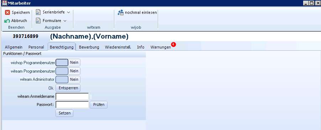Click the red Warnungen badge showing 4
Viewport: 321px width, 130px height.
click(173, 44)
